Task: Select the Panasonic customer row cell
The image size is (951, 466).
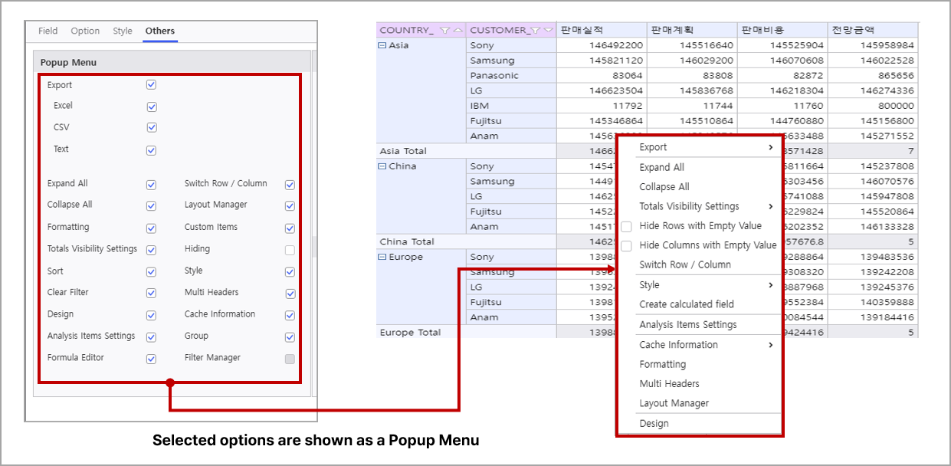Action: pos(511,75)
